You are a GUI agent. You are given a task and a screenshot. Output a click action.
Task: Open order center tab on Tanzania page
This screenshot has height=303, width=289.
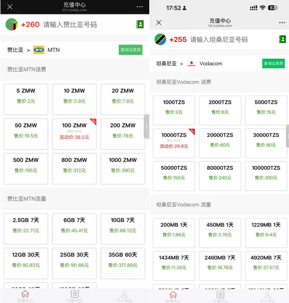220,296
